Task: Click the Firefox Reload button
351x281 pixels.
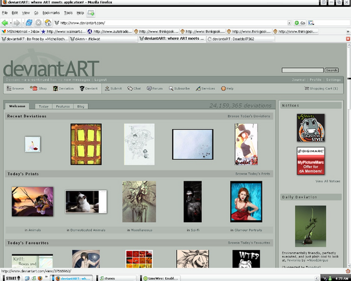Action: (x=28, y=22)
